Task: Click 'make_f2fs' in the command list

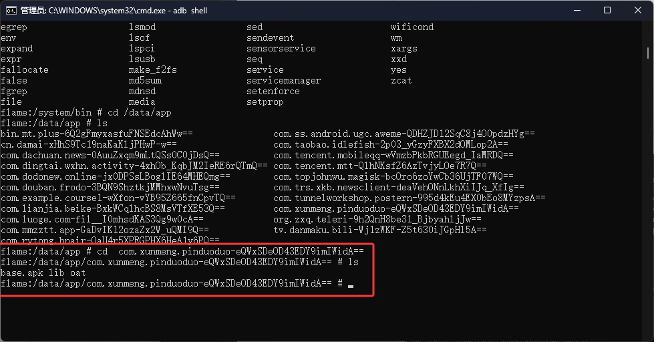Action: [x=153, y=70]
